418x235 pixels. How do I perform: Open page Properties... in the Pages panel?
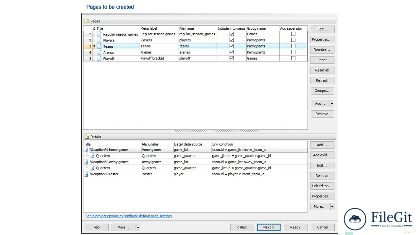click(322, 39)
